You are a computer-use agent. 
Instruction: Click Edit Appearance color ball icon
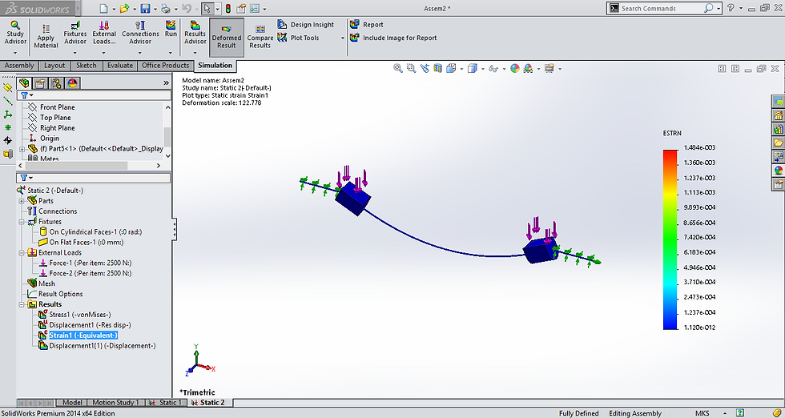(514, 69)
